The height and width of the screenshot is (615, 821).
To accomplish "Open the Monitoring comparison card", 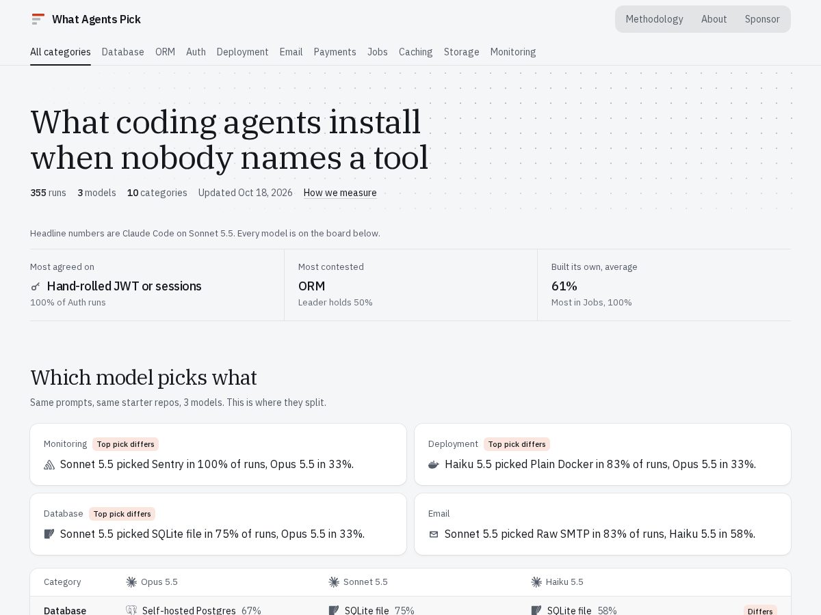I will (x=218, y=454).
